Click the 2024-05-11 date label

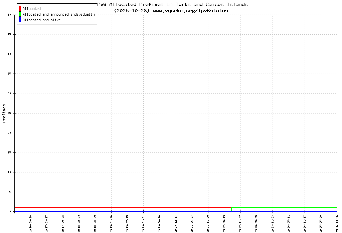point(289,223)
